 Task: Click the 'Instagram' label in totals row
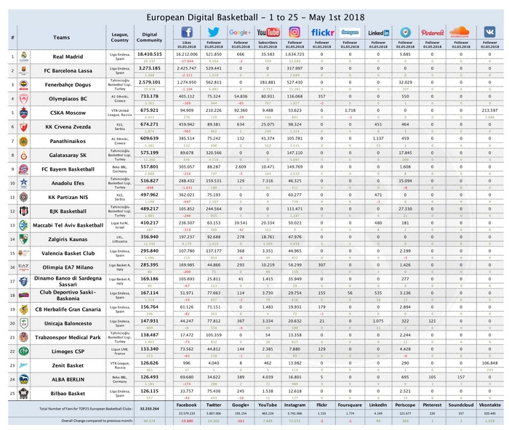coord(294,405)
